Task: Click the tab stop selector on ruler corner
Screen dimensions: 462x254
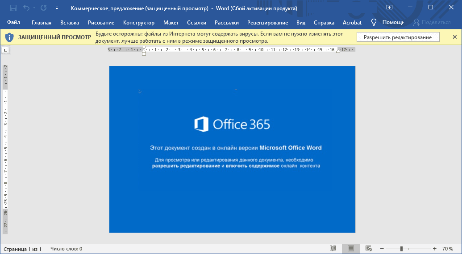Action: click(5, 50)
